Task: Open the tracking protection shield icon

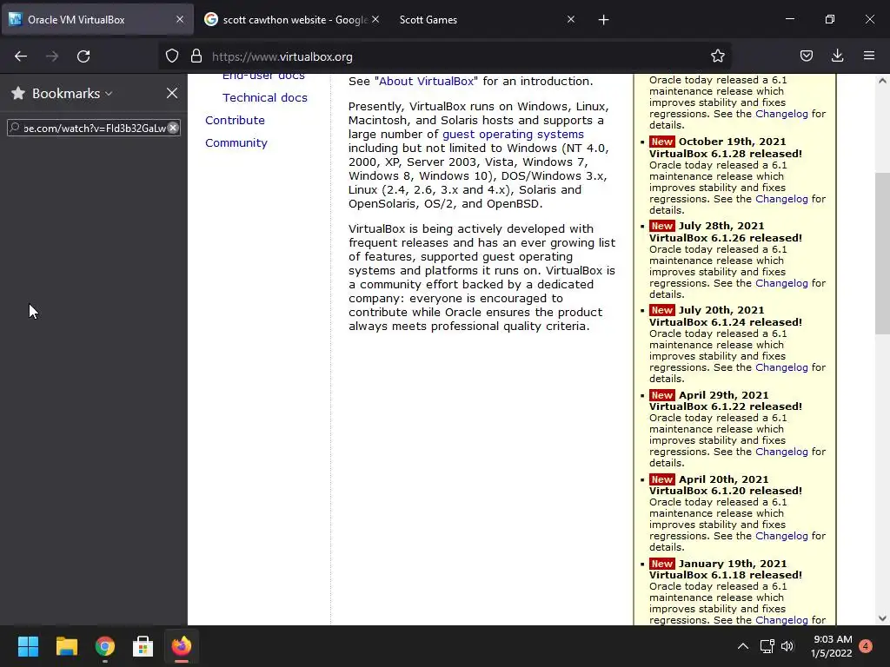Action: [x=172, y=56]
